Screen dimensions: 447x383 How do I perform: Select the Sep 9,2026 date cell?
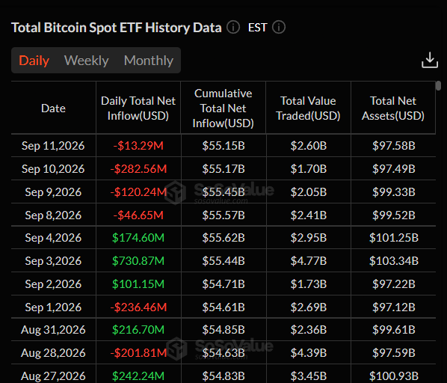point(53,192)
